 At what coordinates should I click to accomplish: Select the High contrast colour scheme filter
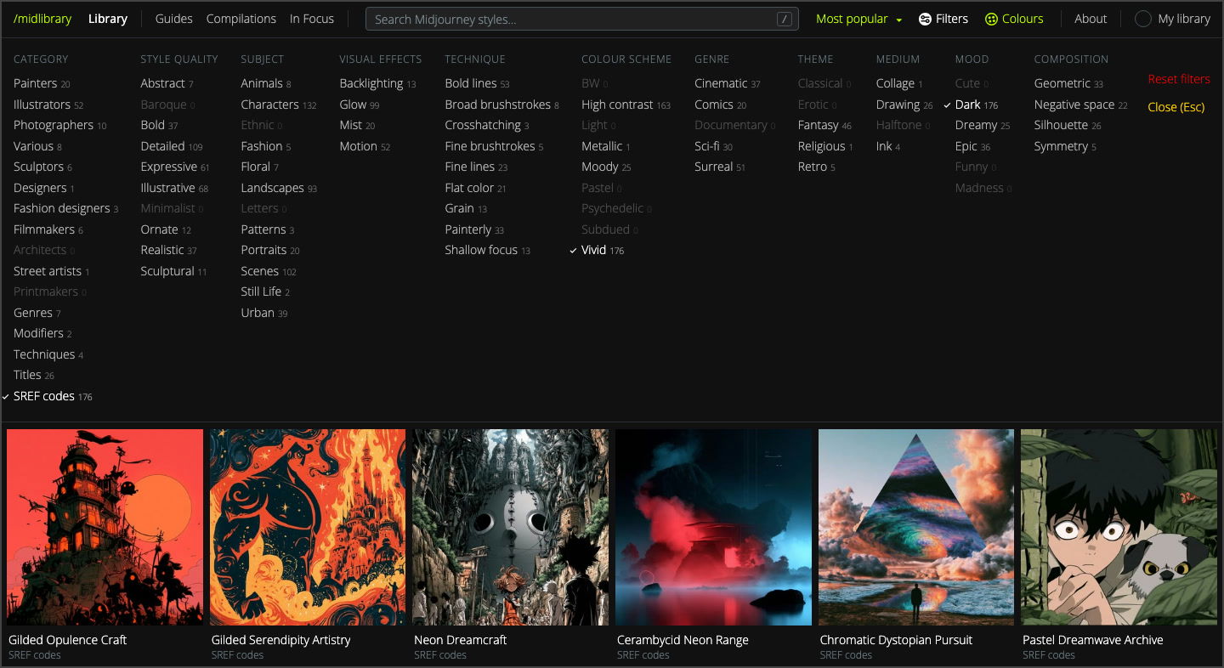pos(626,105)
